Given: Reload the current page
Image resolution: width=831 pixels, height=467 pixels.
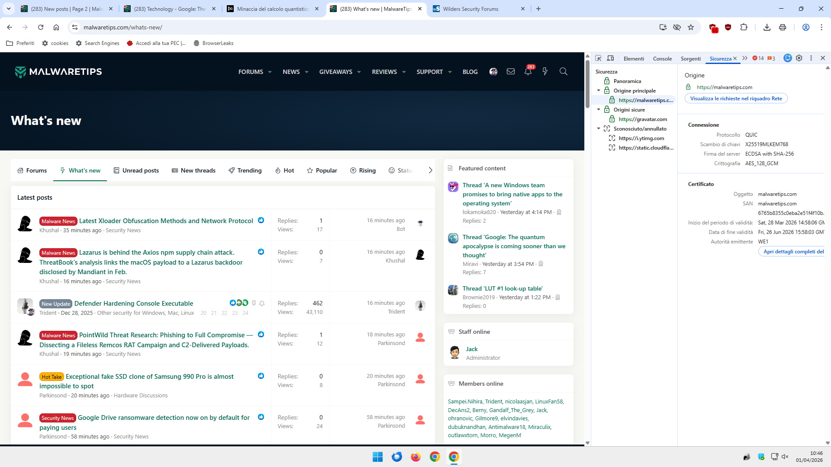Looking at the screenshot, I should tap(41, 27).
